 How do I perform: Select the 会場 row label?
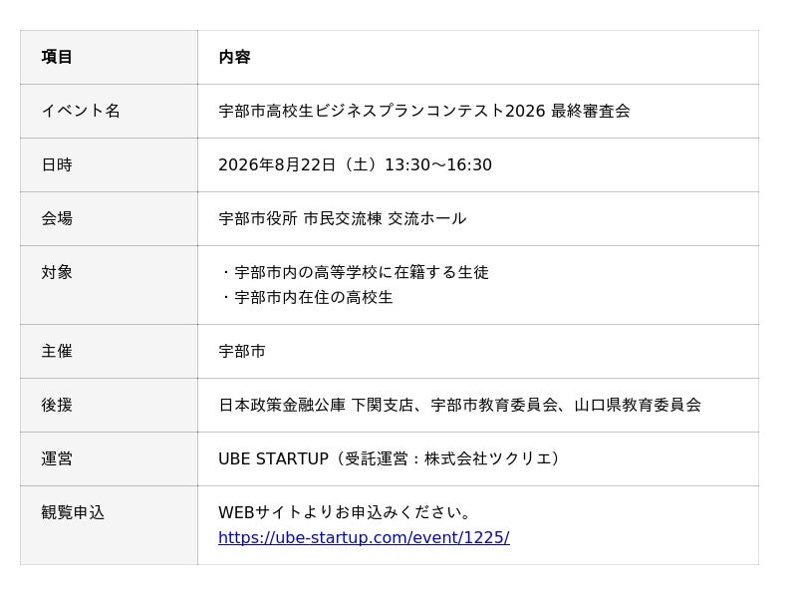(x=57, y=218)
